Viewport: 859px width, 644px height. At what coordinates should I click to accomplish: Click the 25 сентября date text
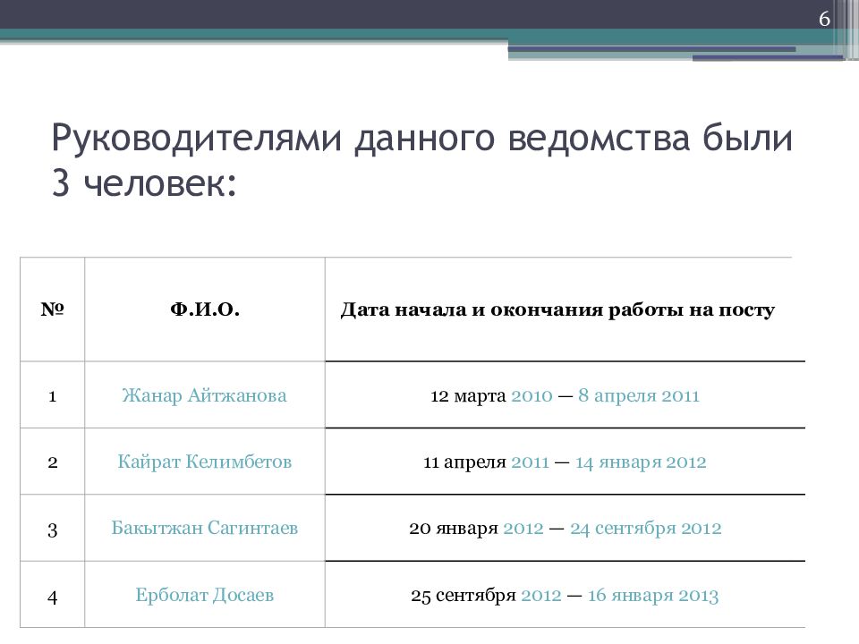[x=464, y=596]
